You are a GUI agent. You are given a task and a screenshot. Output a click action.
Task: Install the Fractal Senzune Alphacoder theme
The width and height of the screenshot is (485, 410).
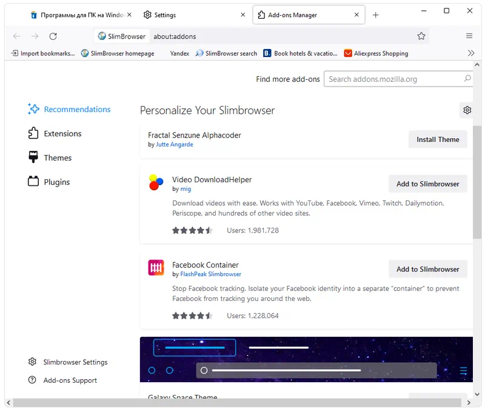point(438,139)
